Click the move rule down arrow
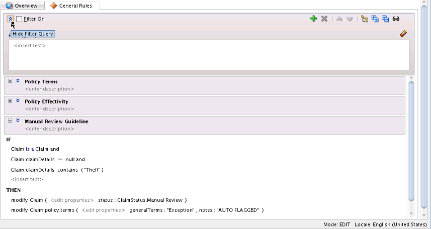This screenshot has height=229, width=431. 350,19
